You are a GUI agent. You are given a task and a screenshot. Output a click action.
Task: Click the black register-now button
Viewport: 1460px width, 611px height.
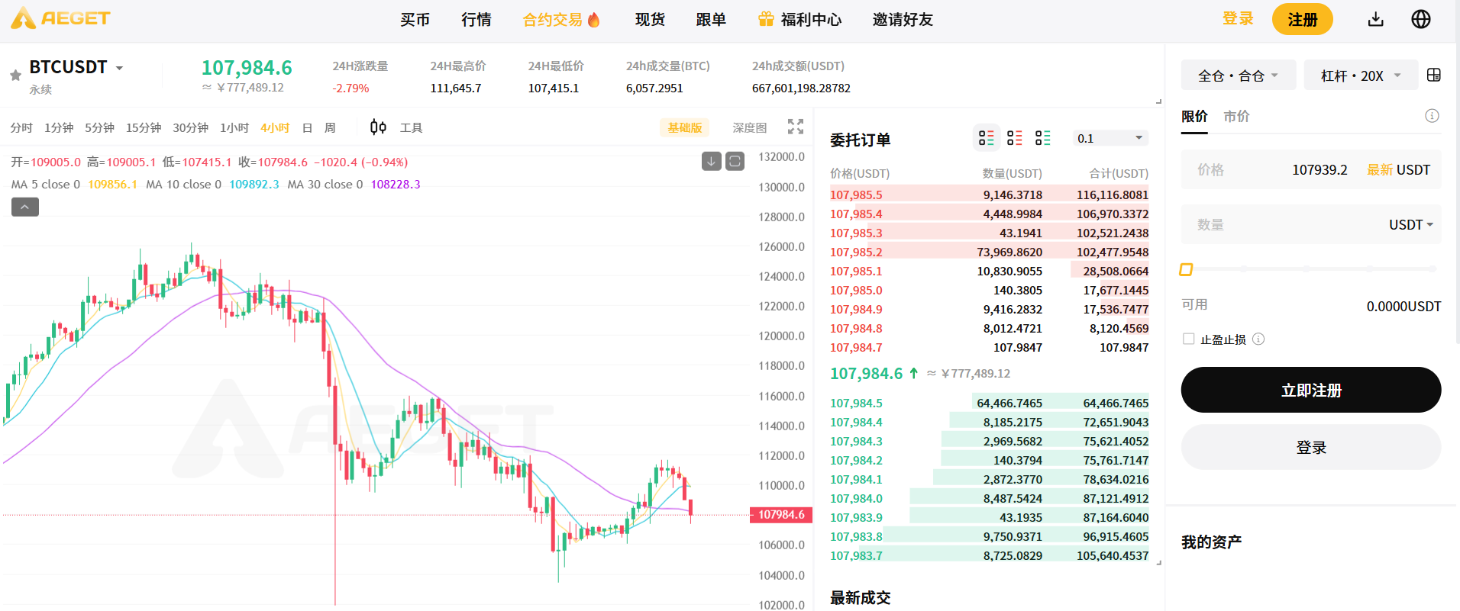pyautogui.click(x=1310, y=390)
